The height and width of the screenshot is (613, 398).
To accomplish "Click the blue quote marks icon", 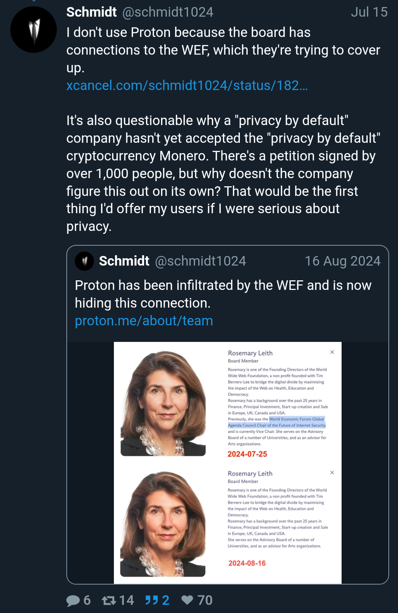I will (151, 600).
